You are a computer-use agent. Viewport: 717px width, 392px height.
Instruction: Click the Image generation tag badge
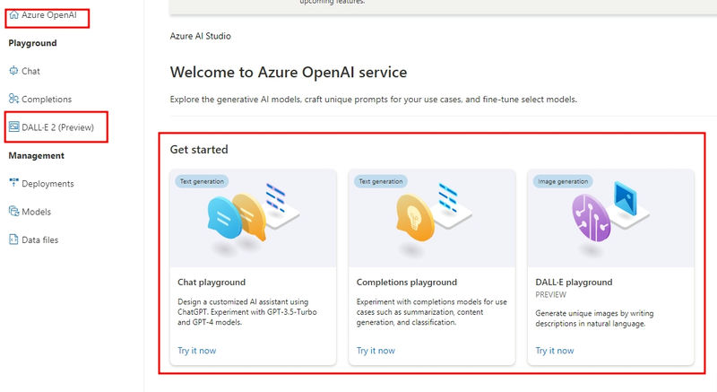pos(561,181)
